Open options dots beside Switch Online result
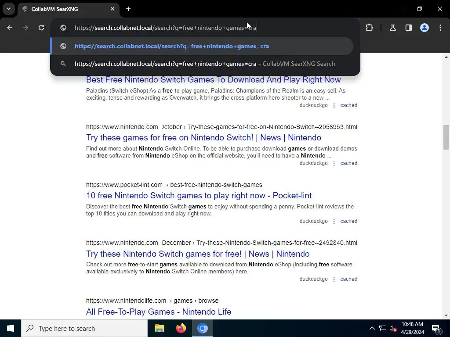This screenshot has width=450, height=337. 334,164
